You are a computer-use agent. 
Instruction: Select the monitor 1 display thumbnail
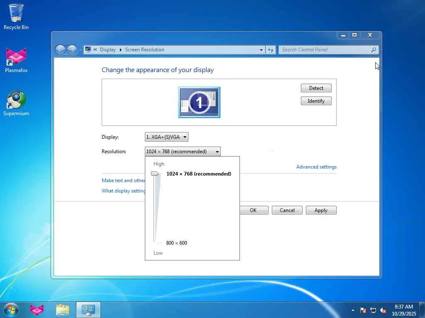point(199,102)
